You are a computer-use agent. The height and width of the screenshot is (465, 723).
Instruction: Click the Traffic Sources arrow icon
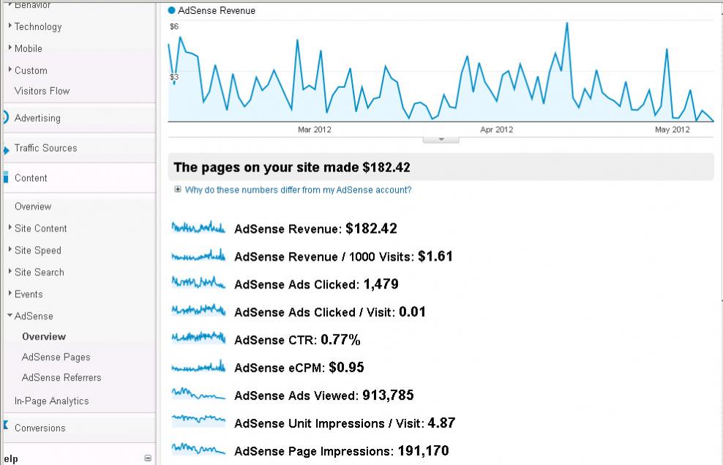pos(6,150)
